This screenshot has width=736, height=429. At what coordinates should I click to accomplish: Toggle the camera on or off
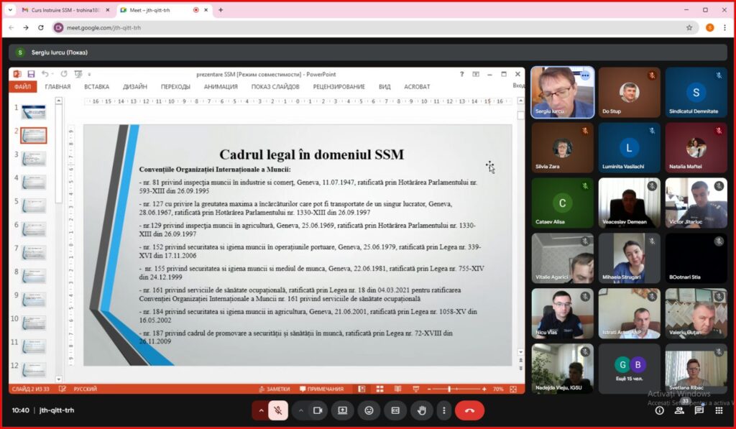(x=317, y=410)
